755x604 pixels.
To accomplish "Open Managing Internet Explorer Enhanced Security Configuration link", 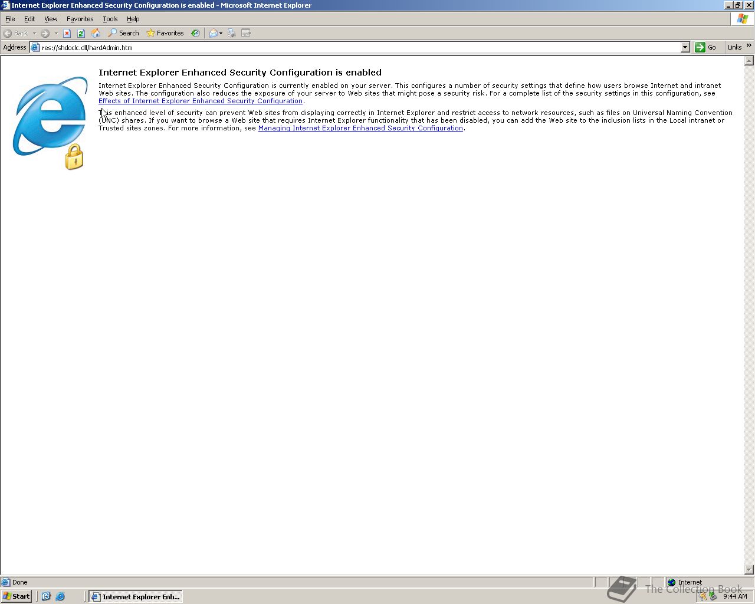I will [x=360, y=128].
